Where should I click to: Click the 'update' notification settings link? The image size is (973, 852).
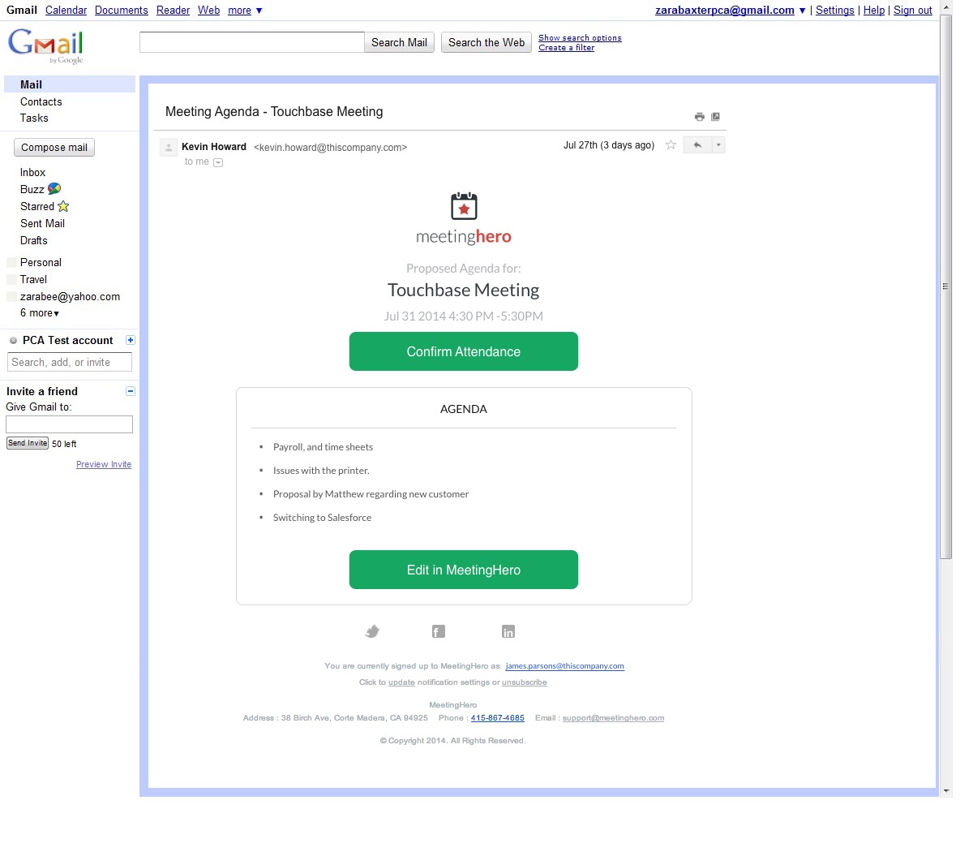pos(401,682)
